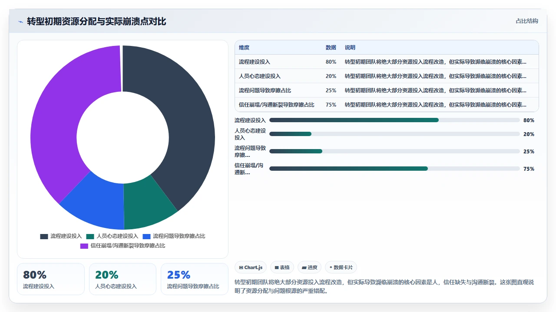This screenshot has width=556, height=312.
Task: Toggle legend label 人员心态建设投入
Action: point(117,236)
